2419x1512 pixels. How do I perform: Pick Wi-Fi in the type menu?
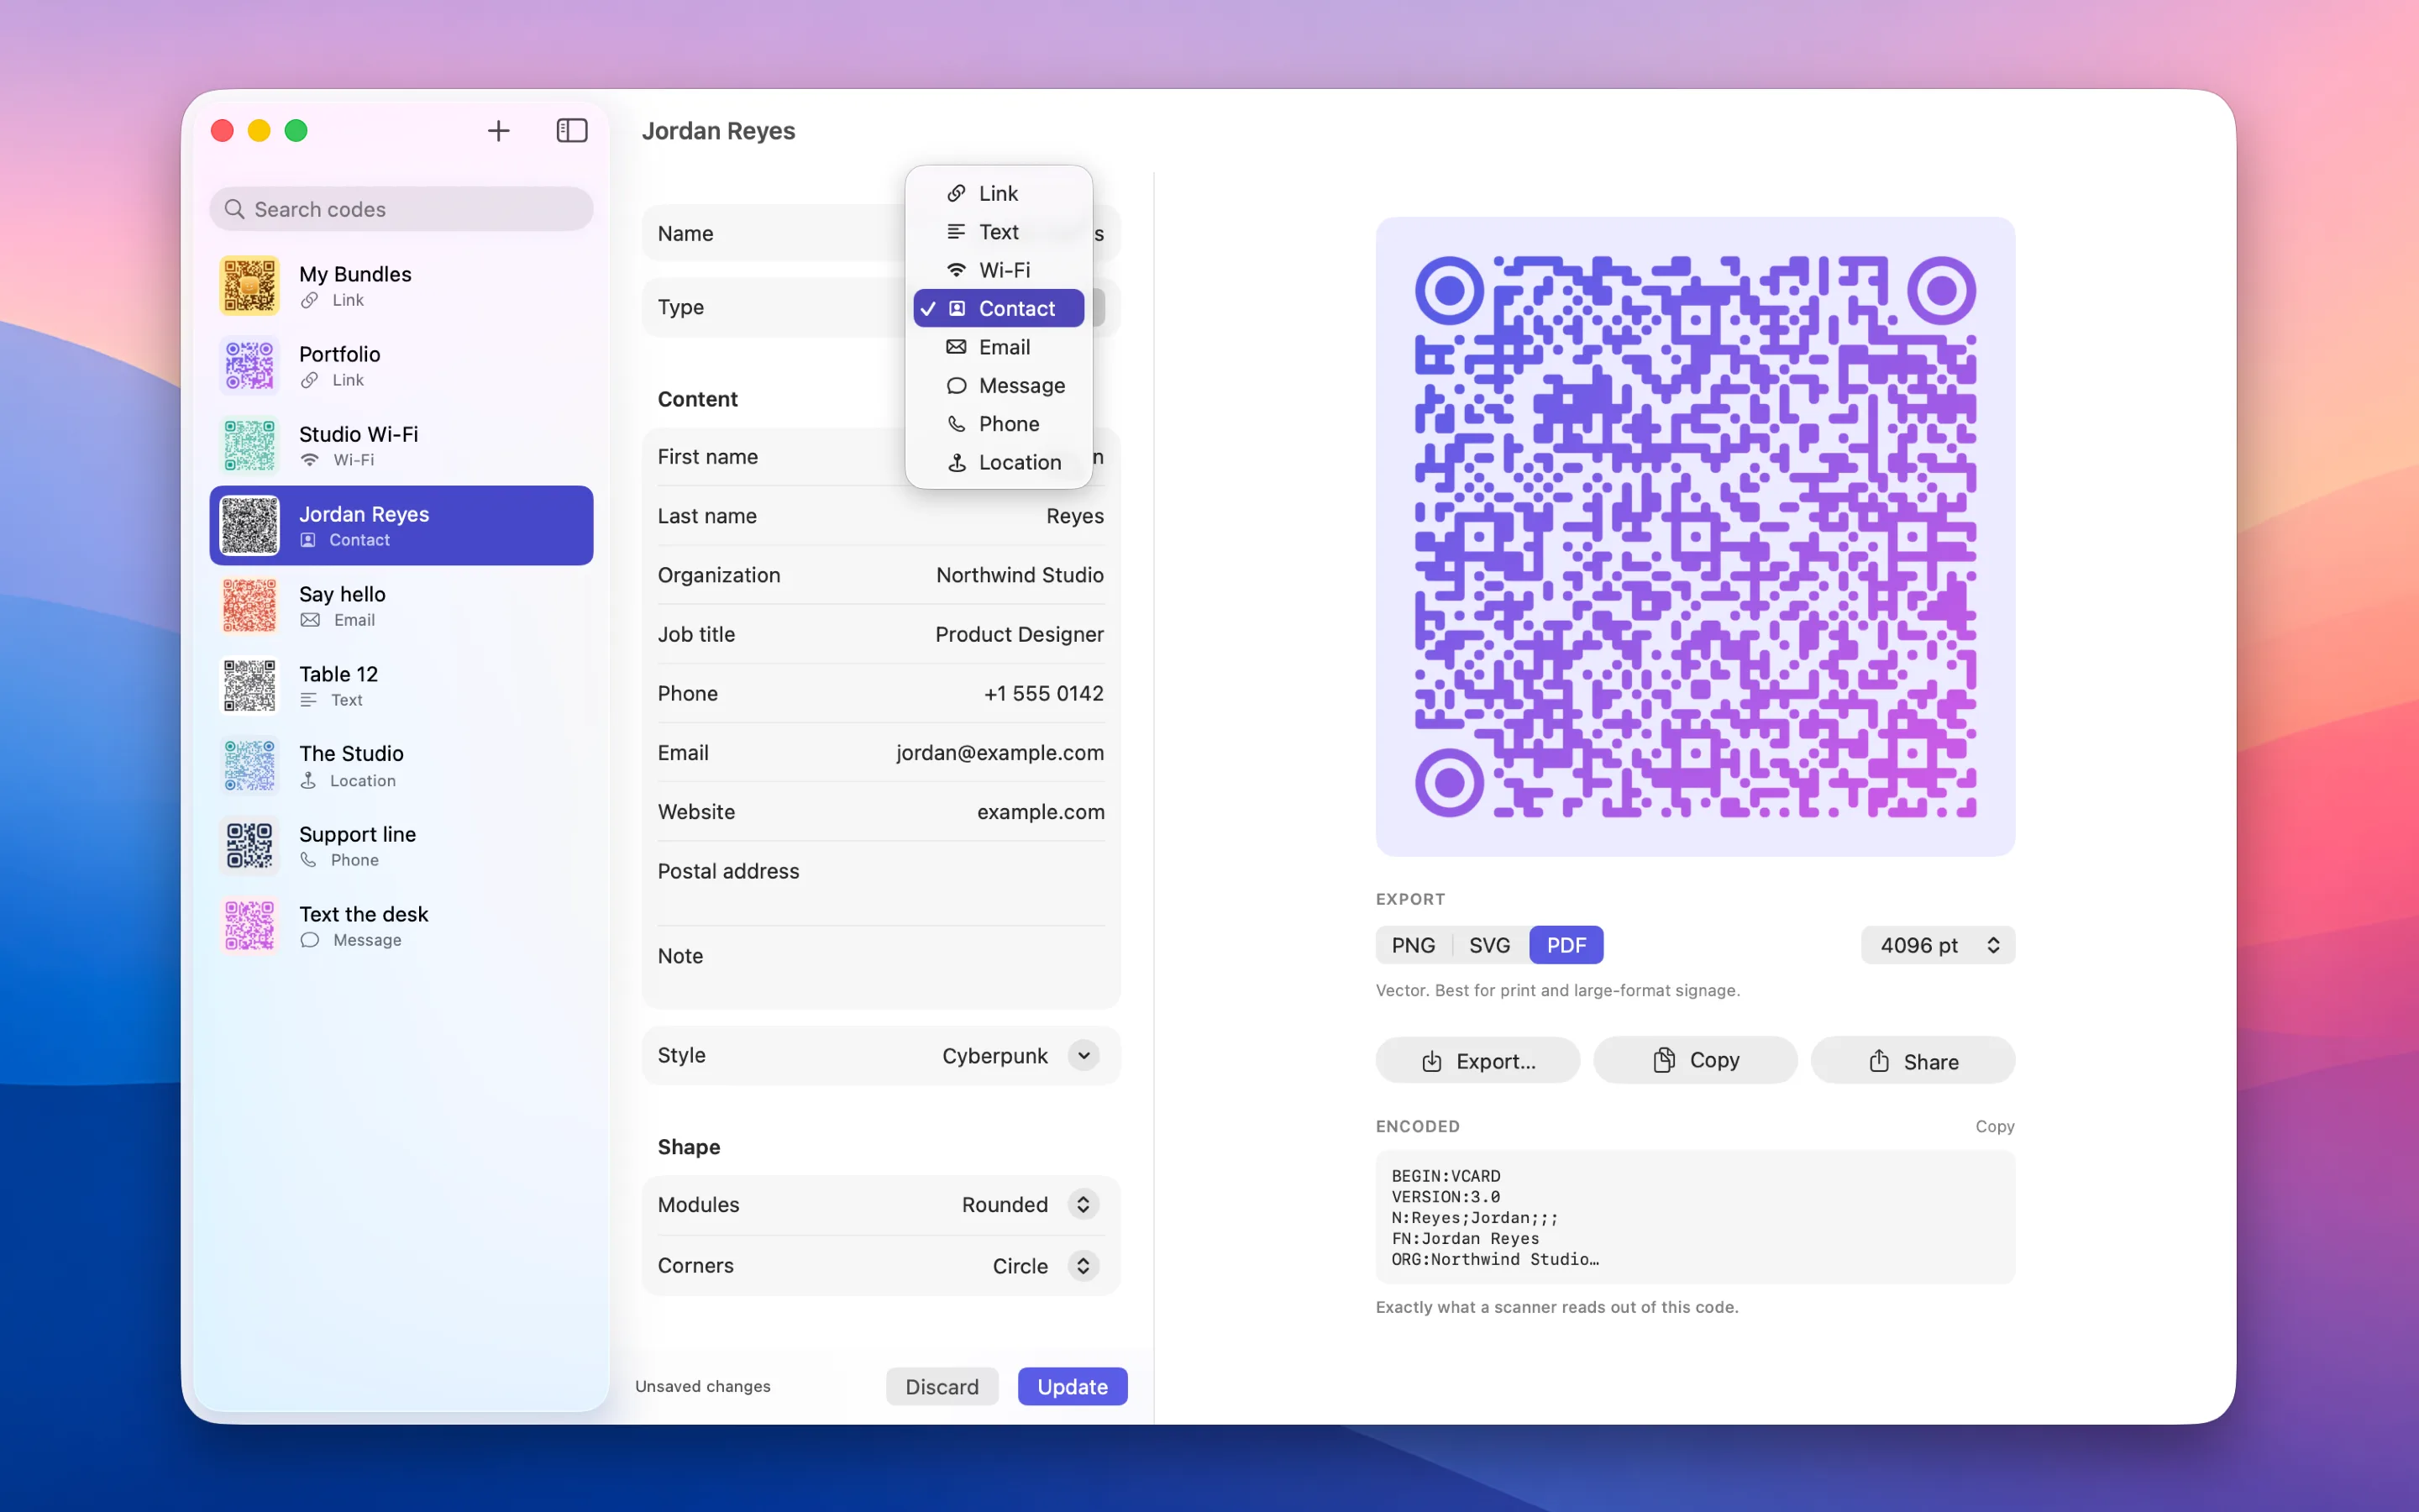[x=999, y=270]
